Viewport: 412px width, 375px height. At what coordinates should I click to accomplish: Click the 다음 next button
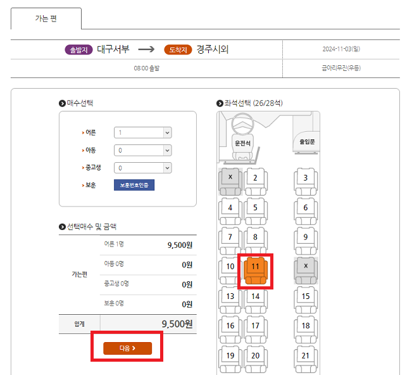127,348
